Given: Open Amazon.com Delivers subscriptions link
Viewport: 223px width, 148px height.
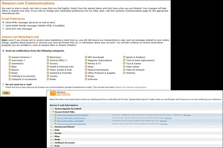Looking at the screenshot, I should (130, 87).
